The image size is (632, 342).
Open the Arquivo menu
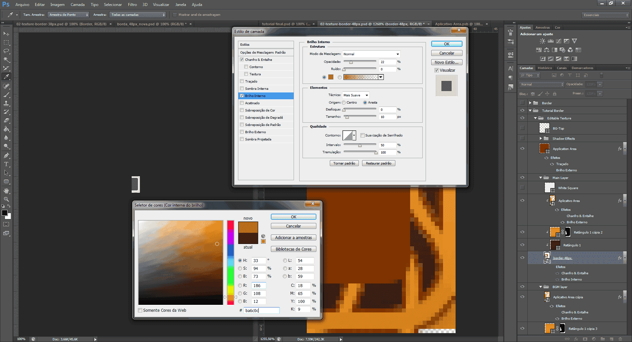(x=22, y=5)
